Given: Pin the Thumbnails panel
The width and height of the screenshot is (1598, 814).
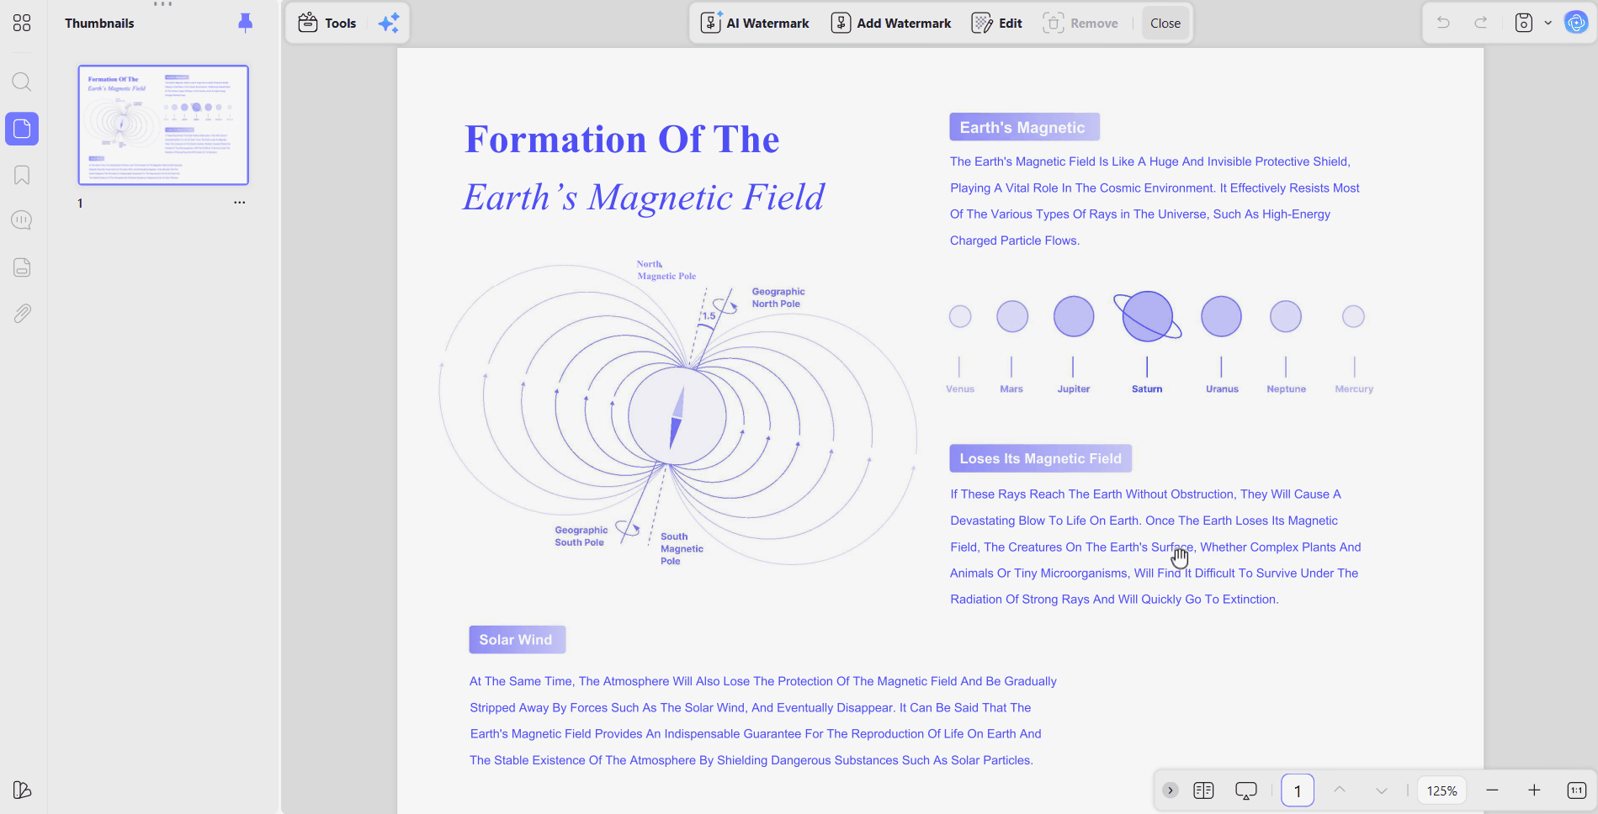Looking at the screenshot, I should tap(245, 23).
